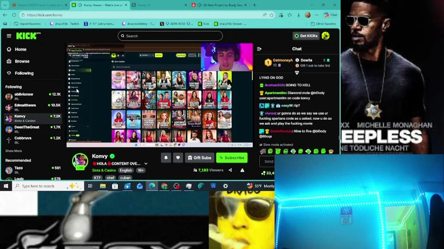This screenshot has width=444, height=249.
Task: Expand the gift leaderboard handle under Dowlla
Action: click(297, 73)
